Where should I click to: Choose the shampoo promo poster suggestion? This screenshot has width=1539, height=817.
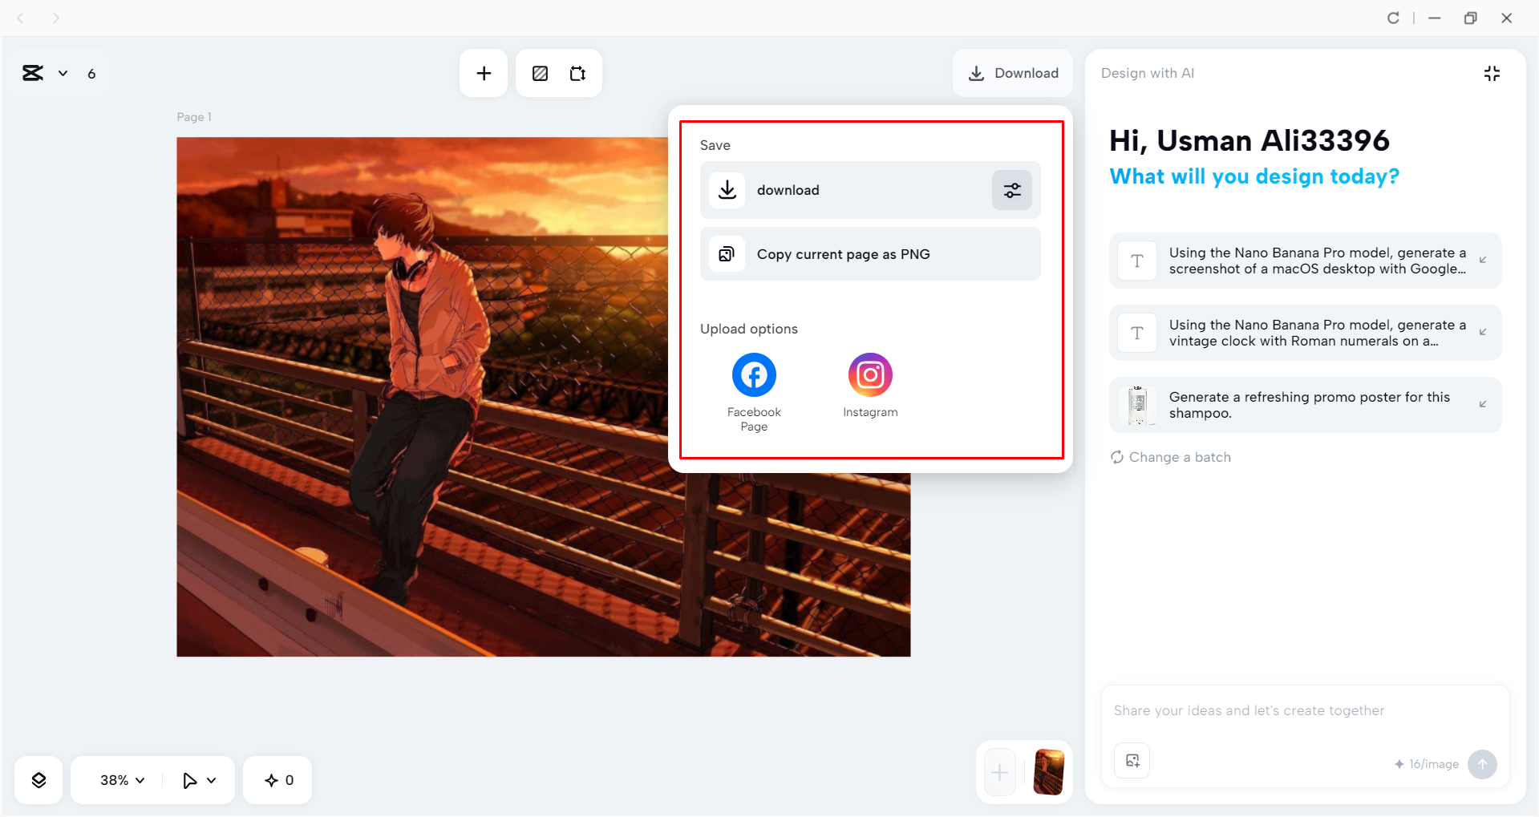tap(1305, 405)
